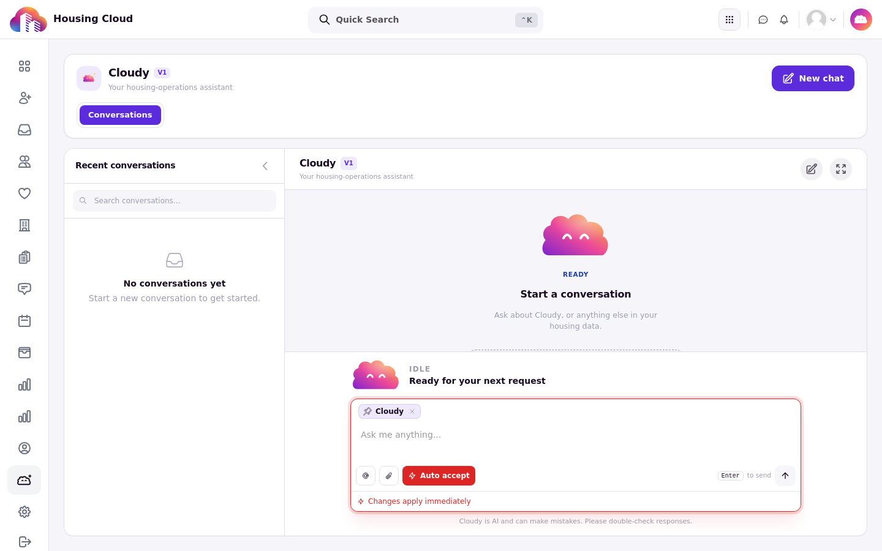Click the logout icon in sidebar
Viewport: 882px width, 551px height.
[x=24, y=542]
